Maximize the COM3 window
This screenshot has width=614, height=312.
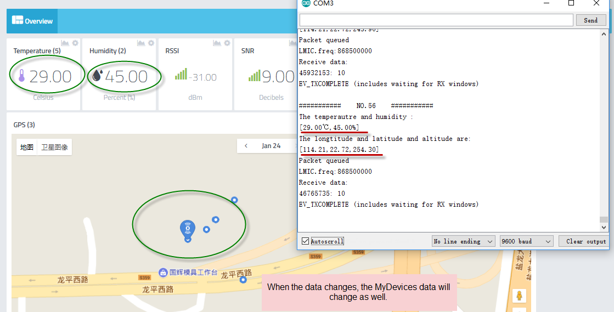(x=571, y=3)
